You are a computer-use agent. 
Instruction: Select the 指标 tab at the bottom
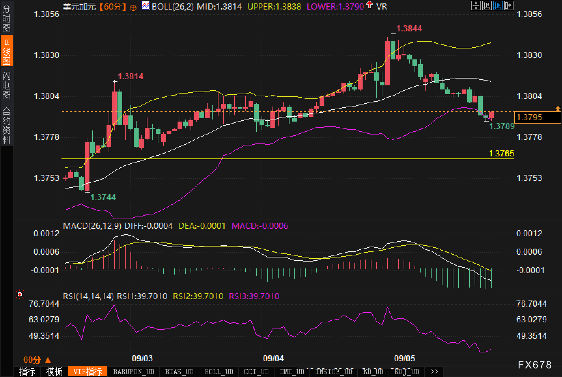click(x=27, y=372)
